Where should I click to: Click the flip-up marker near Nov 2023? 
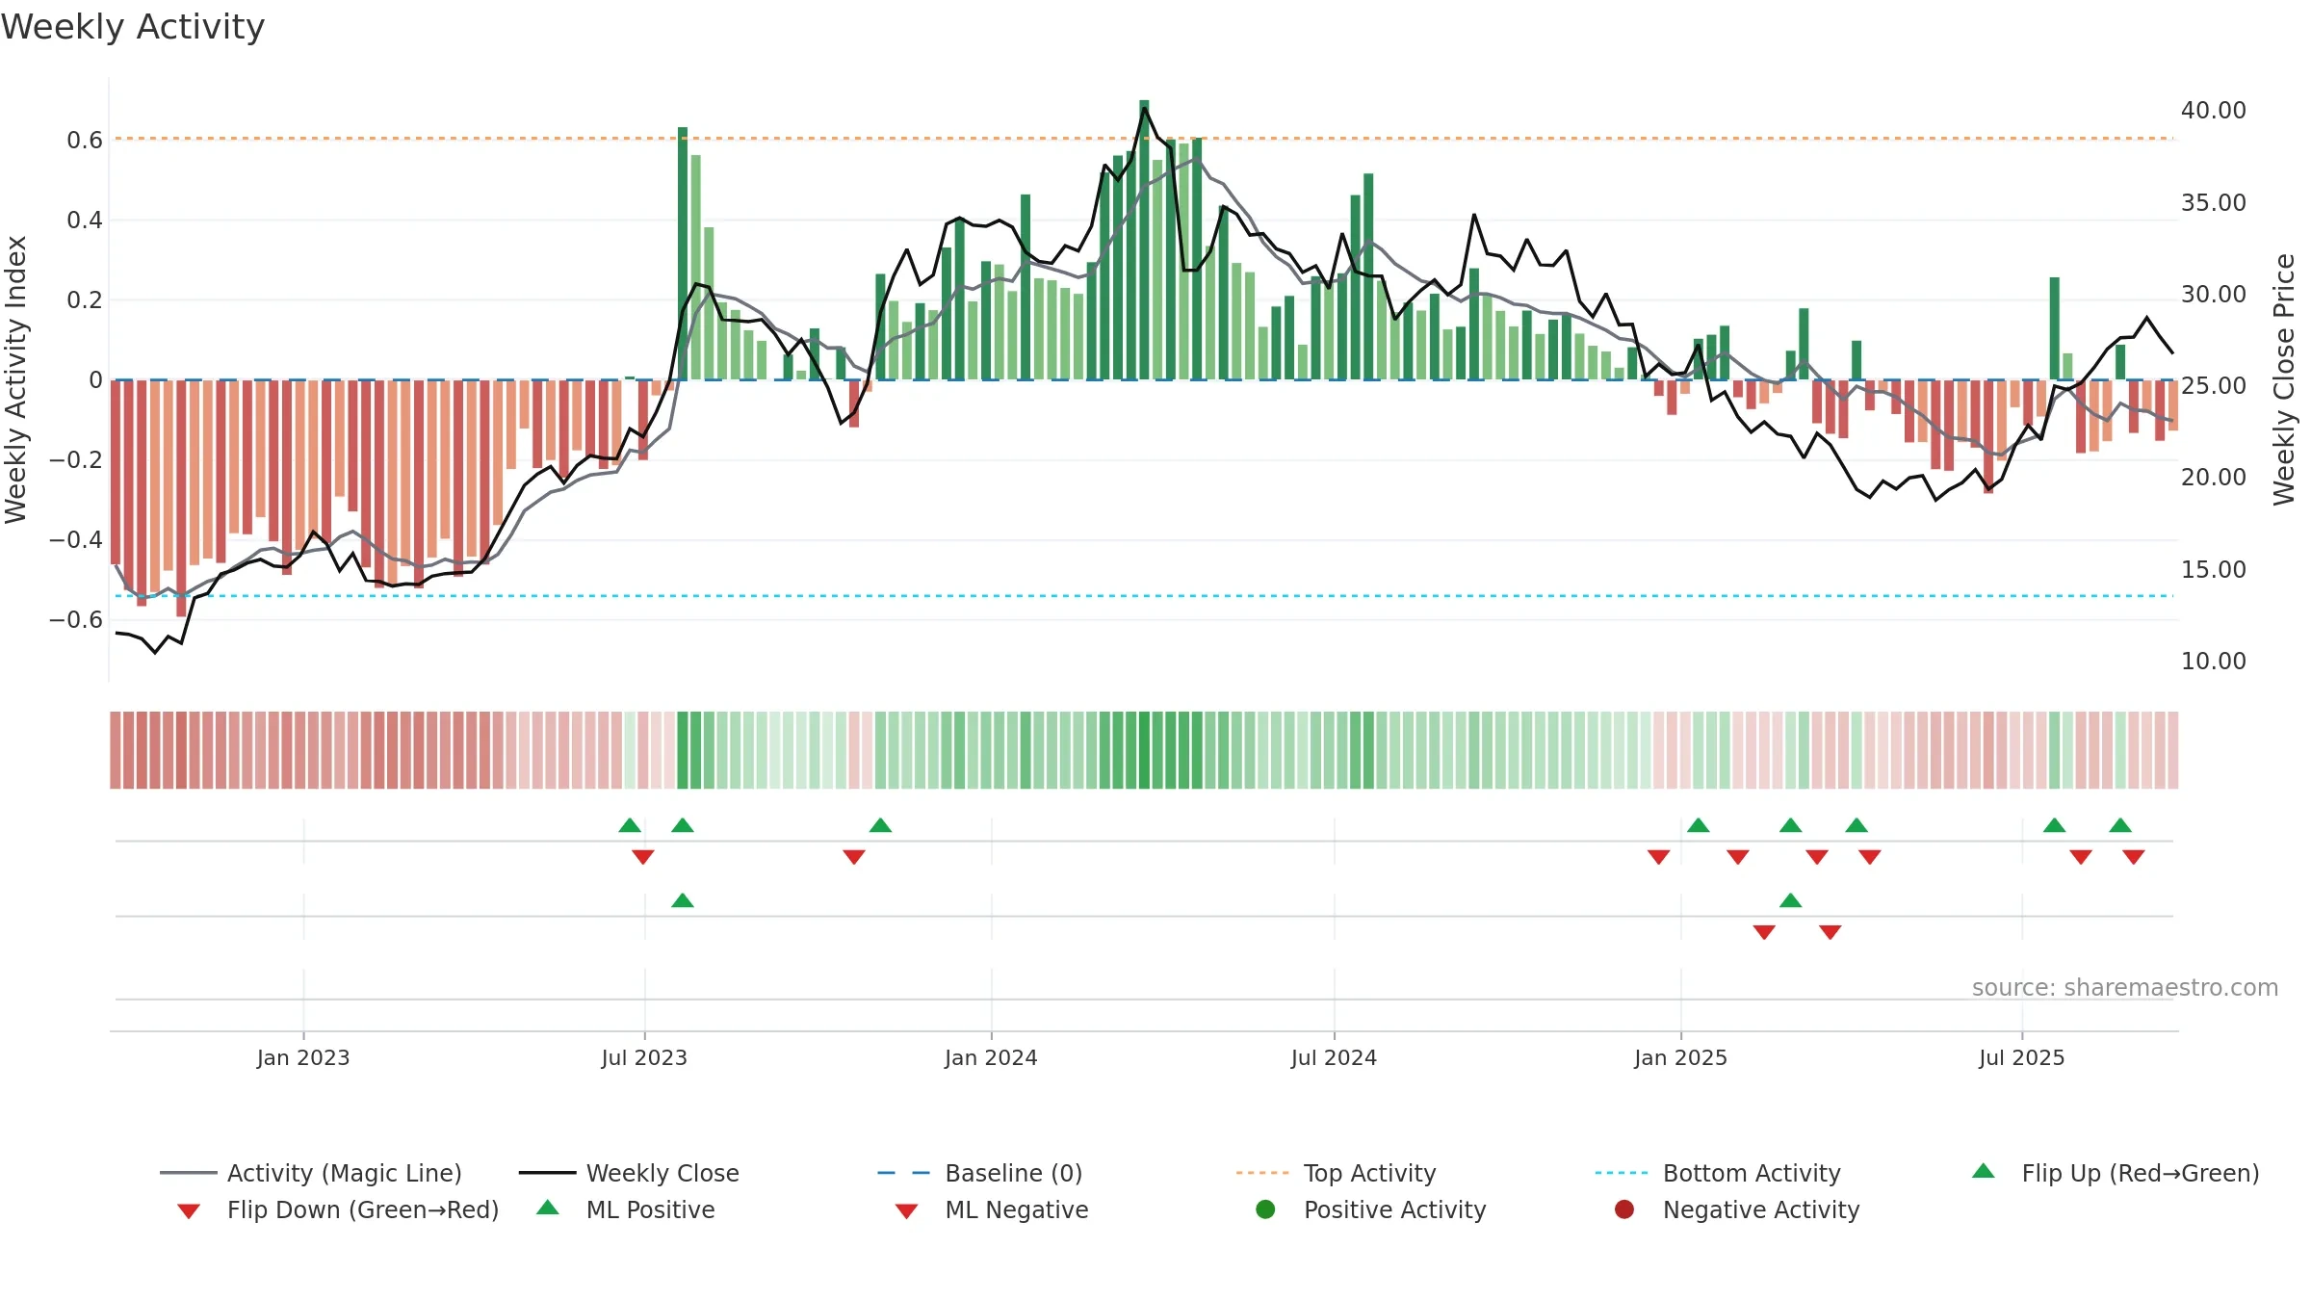point(880,825)
